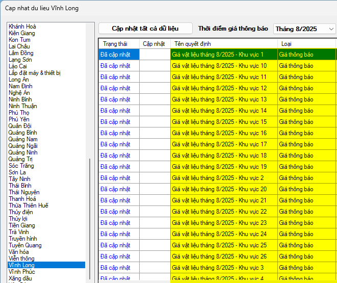337x283 pixels.
Task: Pick 'Thừa Thiên Huế' in the list
Action: 29,205
